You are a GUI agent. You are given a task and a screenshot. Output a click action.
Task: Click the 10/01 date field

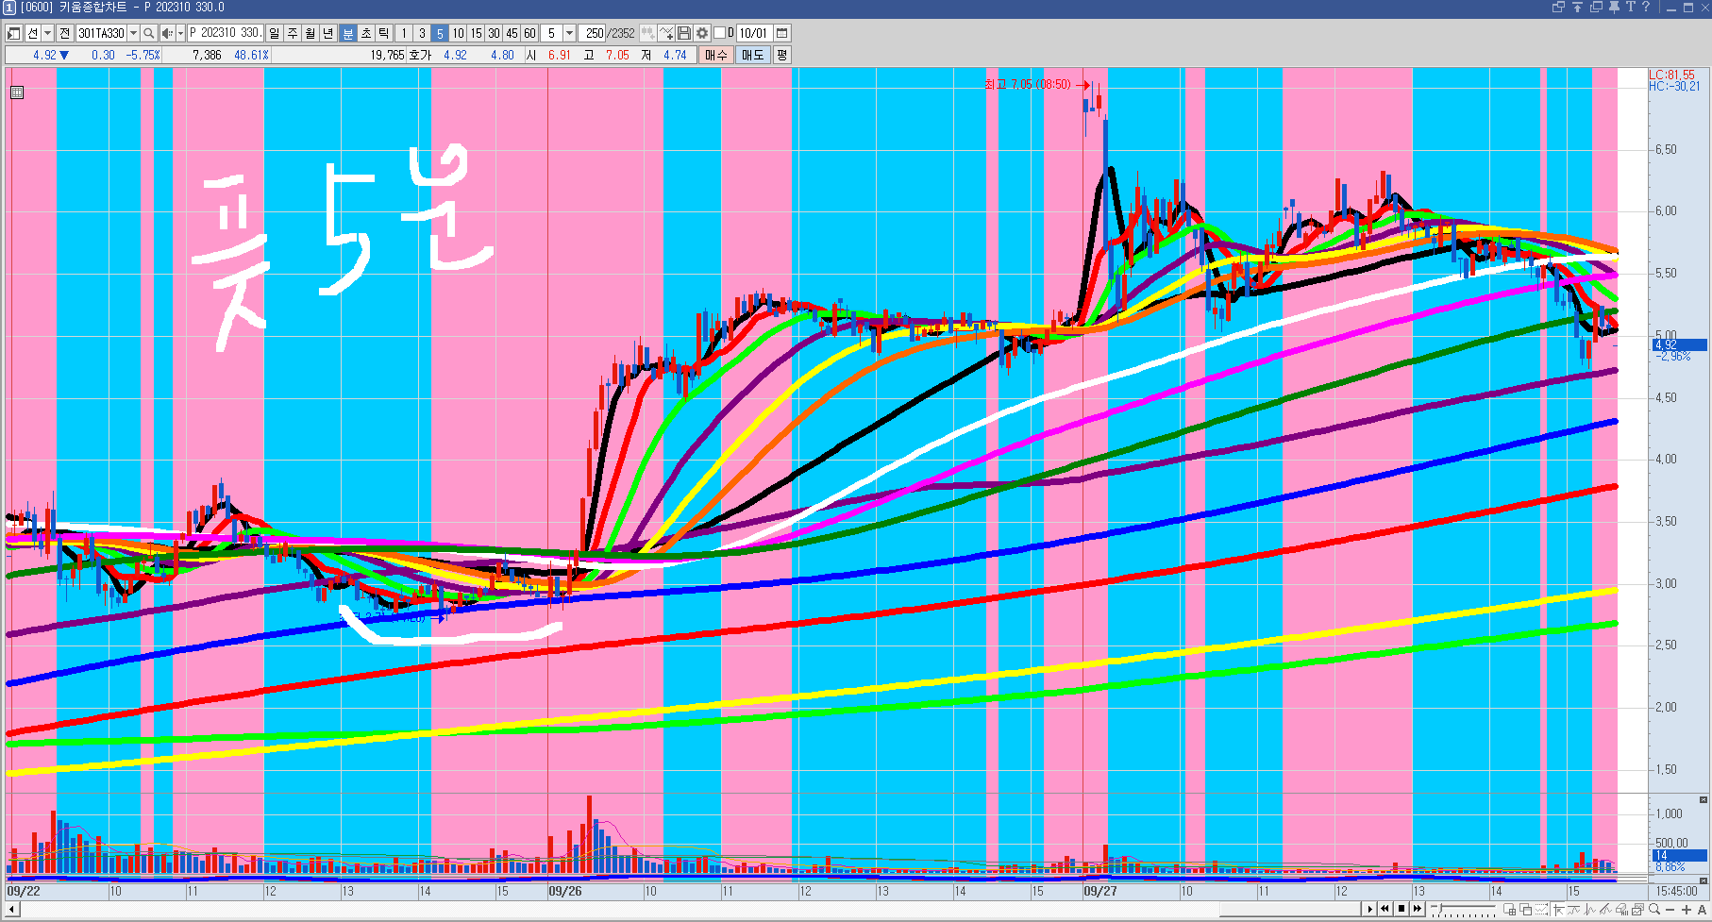pos(754,33)
